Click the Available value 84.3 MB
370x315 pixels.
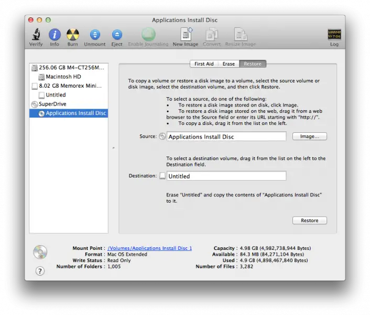(272, 254)
